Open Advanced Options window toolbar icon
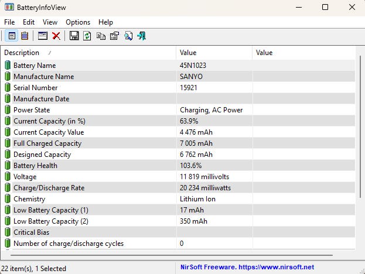This screenshot has height=274, width=365. click(x=43, y=36)
